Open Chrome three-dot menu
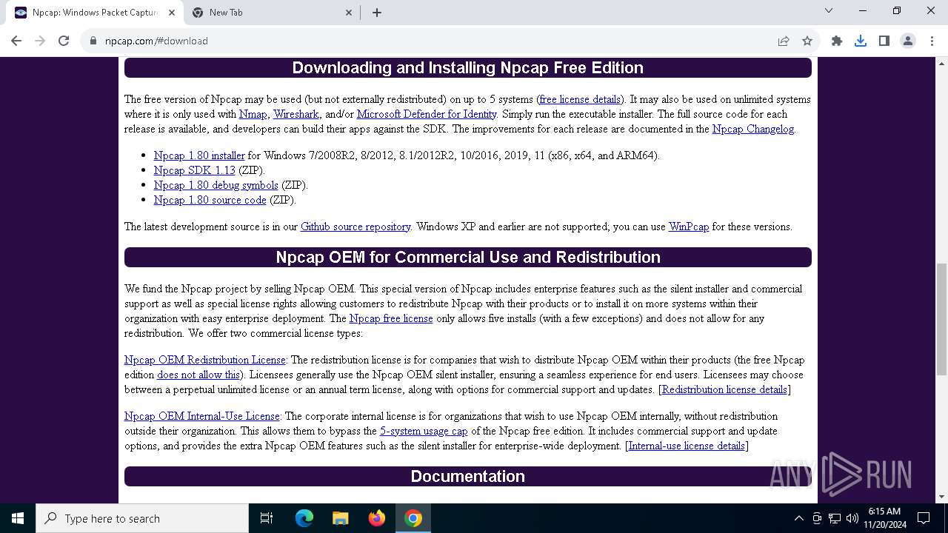Viewport: 948px width, 533px height. coord(931,41)
